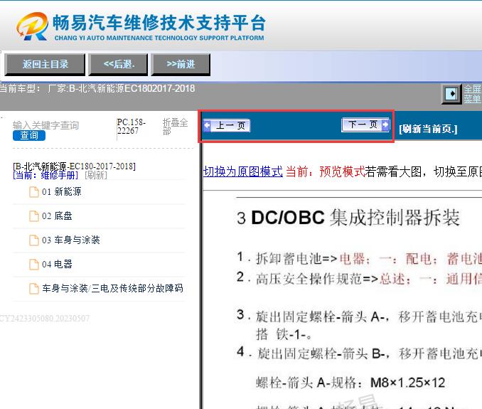Open 04 电器 tree item
Image resolution: width=482 pixels, height=409 pixels.
(57, 264)
